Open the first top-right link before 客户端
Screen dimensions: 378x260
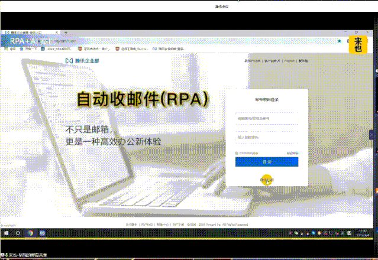coord(253,61)
